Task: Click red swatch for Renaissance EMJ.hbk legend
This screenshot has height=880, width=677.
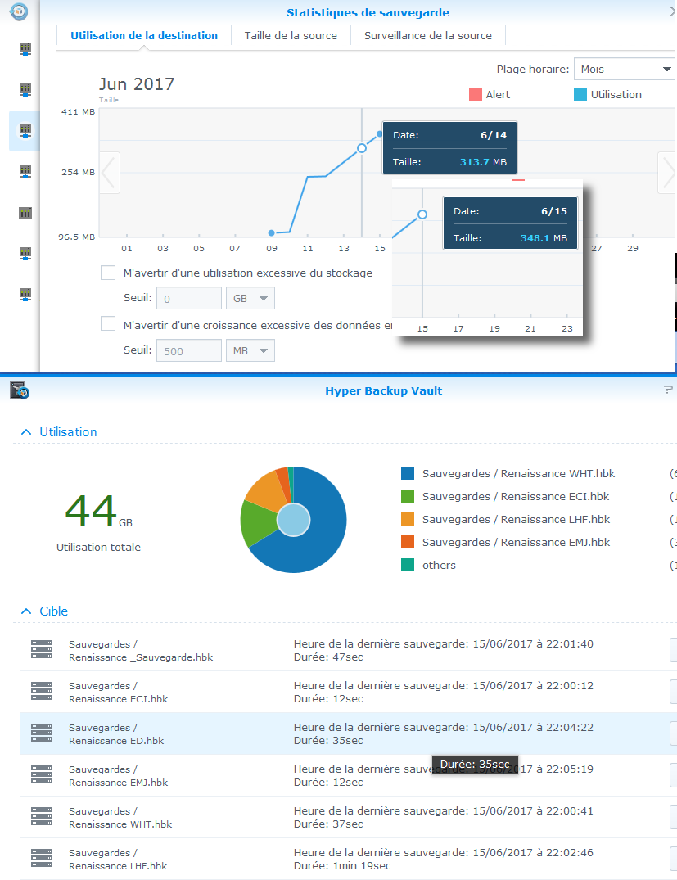Action: coord(408,542)
